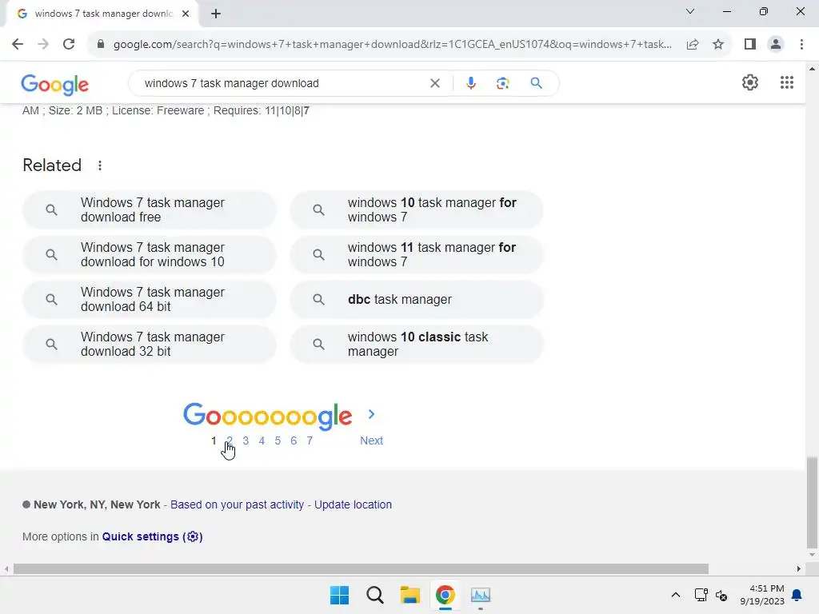Open Chrome's three-dot menu
819x614 pixels.
pos(801,44)
